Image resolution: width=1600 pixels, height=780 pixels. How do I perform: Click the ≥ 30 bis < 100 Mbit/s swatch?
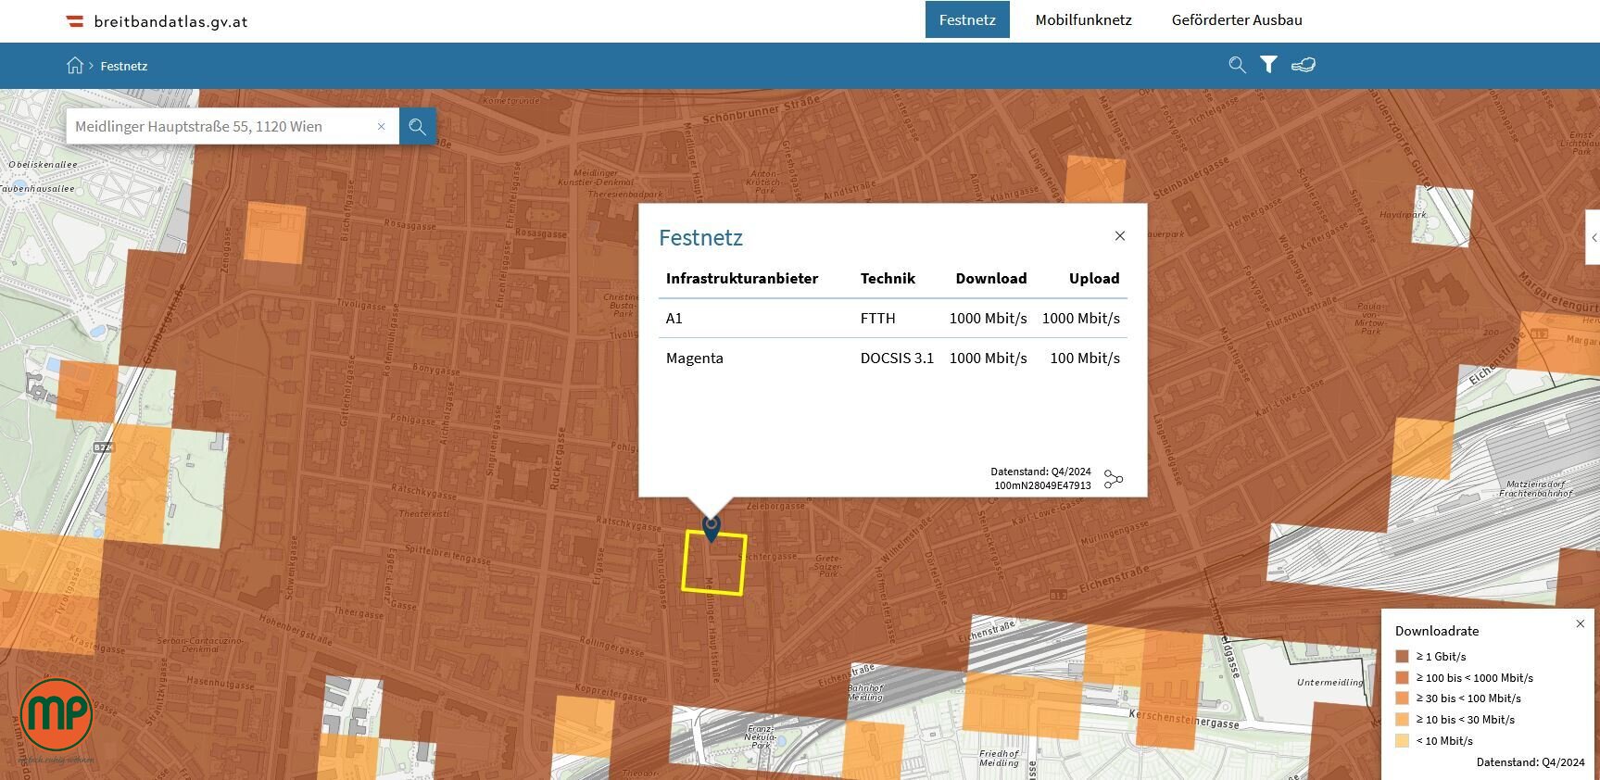pos(1402,698)
